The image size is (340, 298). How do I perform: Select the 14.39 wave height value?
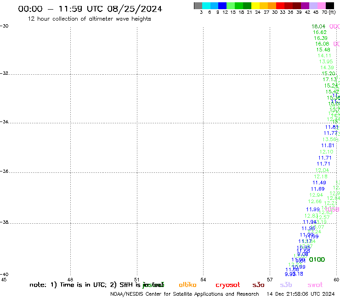coord(327,67)
